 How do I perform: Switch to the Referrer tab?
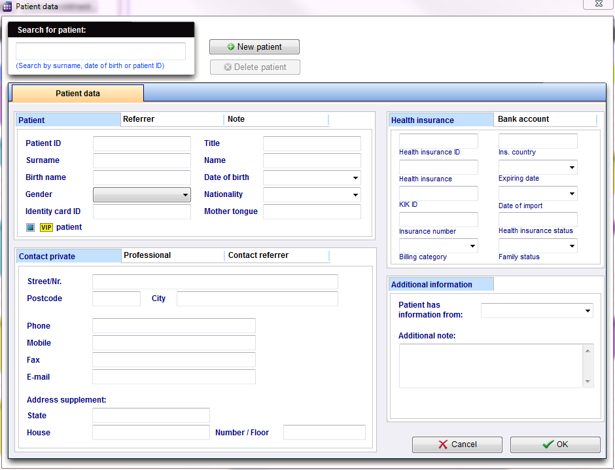pyautogui.click(x=172, y=119)
